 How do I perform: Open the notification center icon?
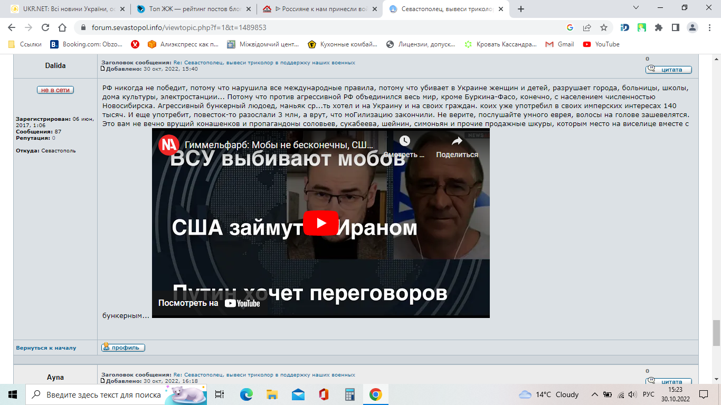click(x=703, y=394)
